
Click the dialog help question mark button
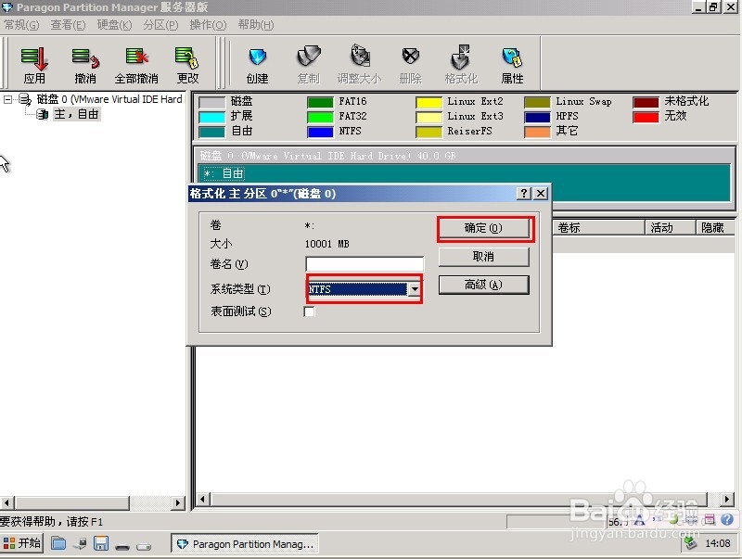pyautogui.click(x=523, y=193)
